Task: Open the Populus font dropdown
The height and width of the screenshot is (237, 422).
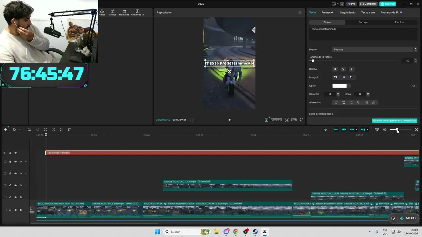Action: (x=375, y=50)
